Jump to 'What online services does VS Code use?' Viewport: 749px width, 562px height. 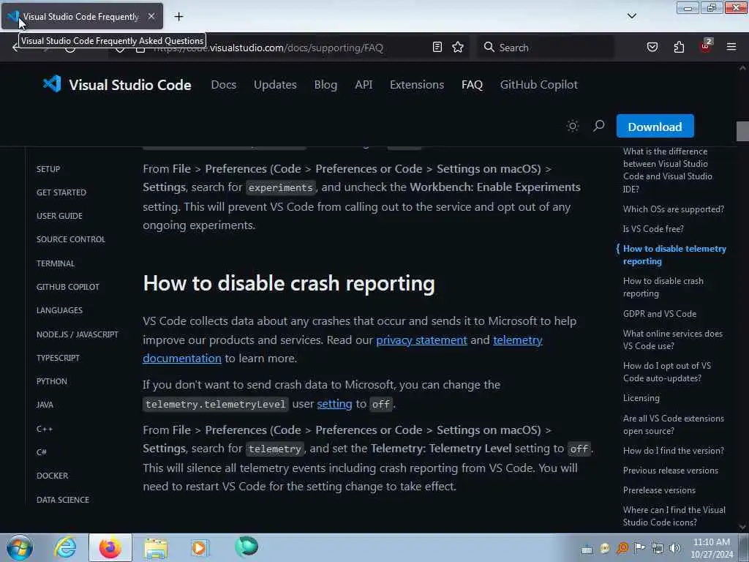point(673,340)
